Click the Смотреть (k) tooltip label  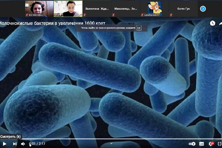[x=11, y=137]
